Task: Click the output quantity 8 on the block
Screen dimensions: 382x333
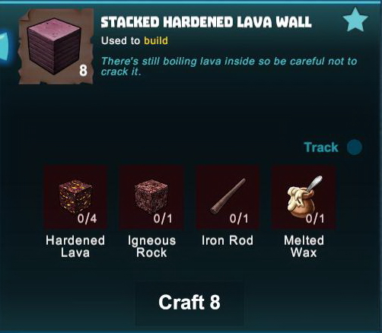Action: click(x=83, y=71)
